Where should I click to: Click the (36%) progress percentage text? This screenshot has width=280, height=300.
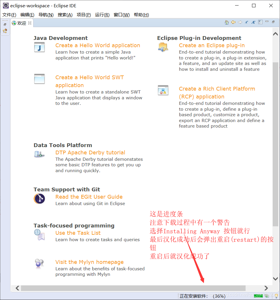click(x=219, y=296)
